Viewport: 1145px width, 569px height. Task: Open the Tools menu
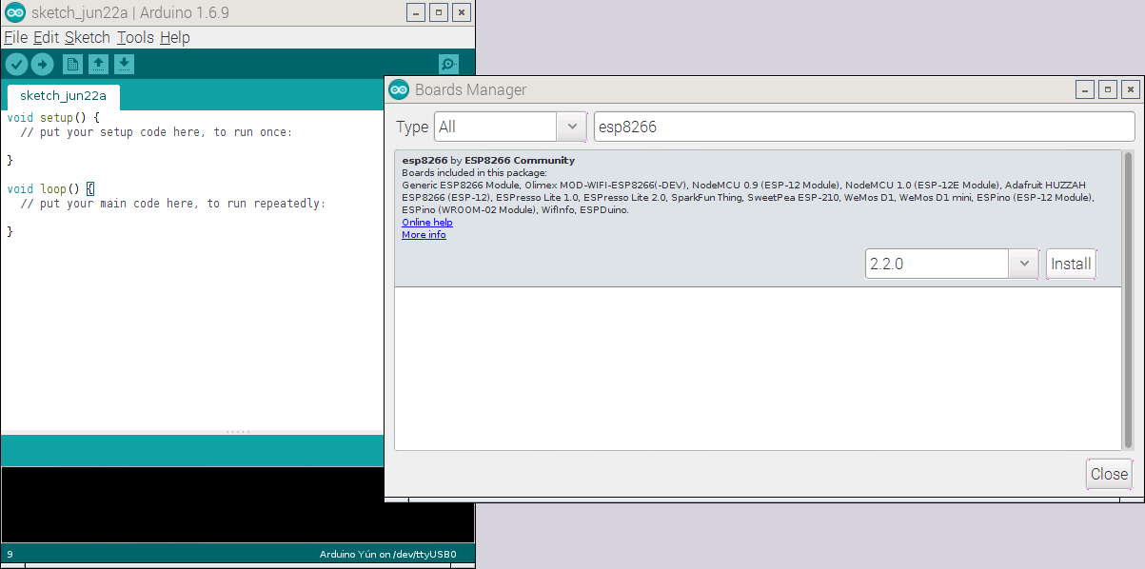point(135,37)
